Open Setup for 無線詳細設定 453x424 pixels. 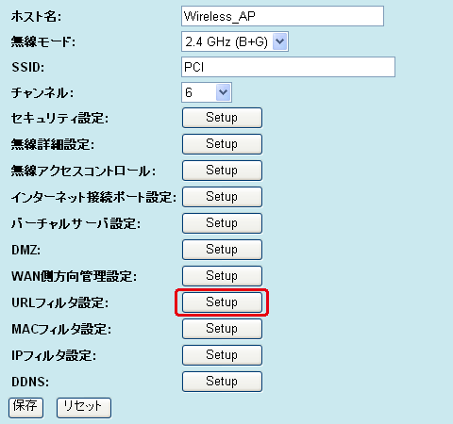(222, 144)
